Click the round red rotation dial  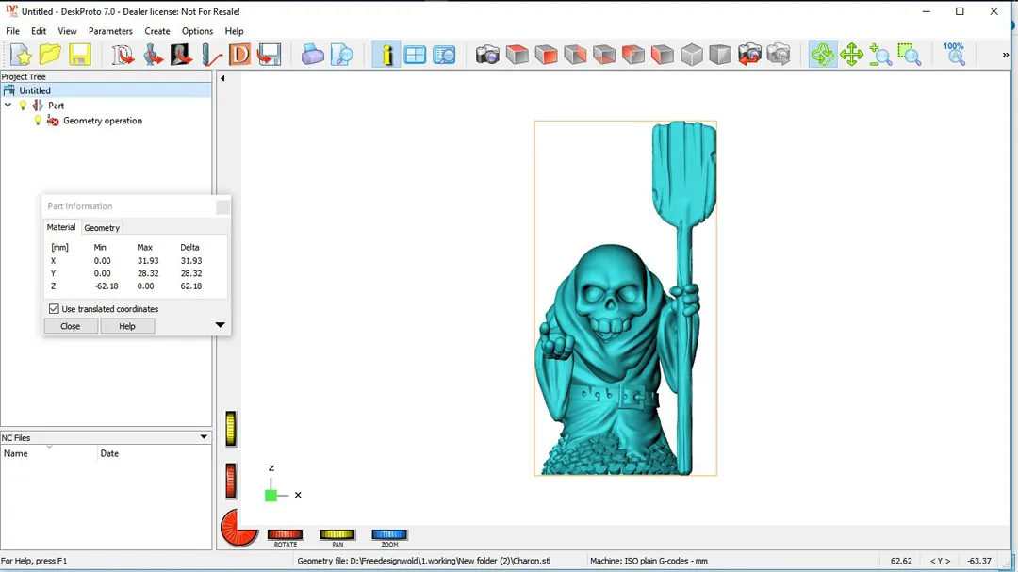pos(238,528)
